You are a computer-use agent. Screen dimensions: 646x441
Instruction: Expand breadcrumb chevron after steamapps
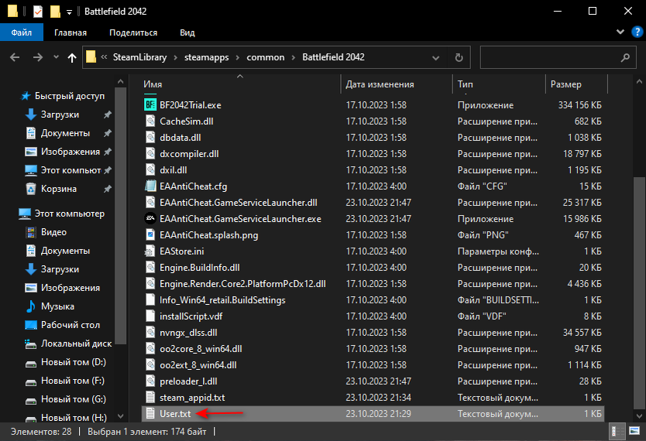click(238, 57)
